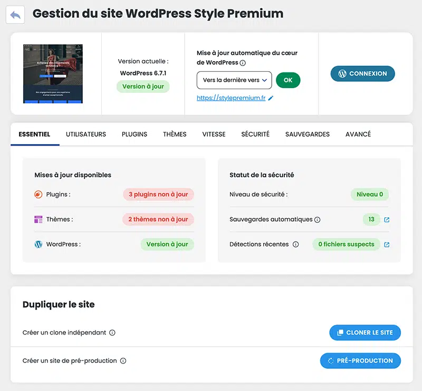Click the info icon next to independent clone
Screen dimensions: 422x391
click(112, 333)
